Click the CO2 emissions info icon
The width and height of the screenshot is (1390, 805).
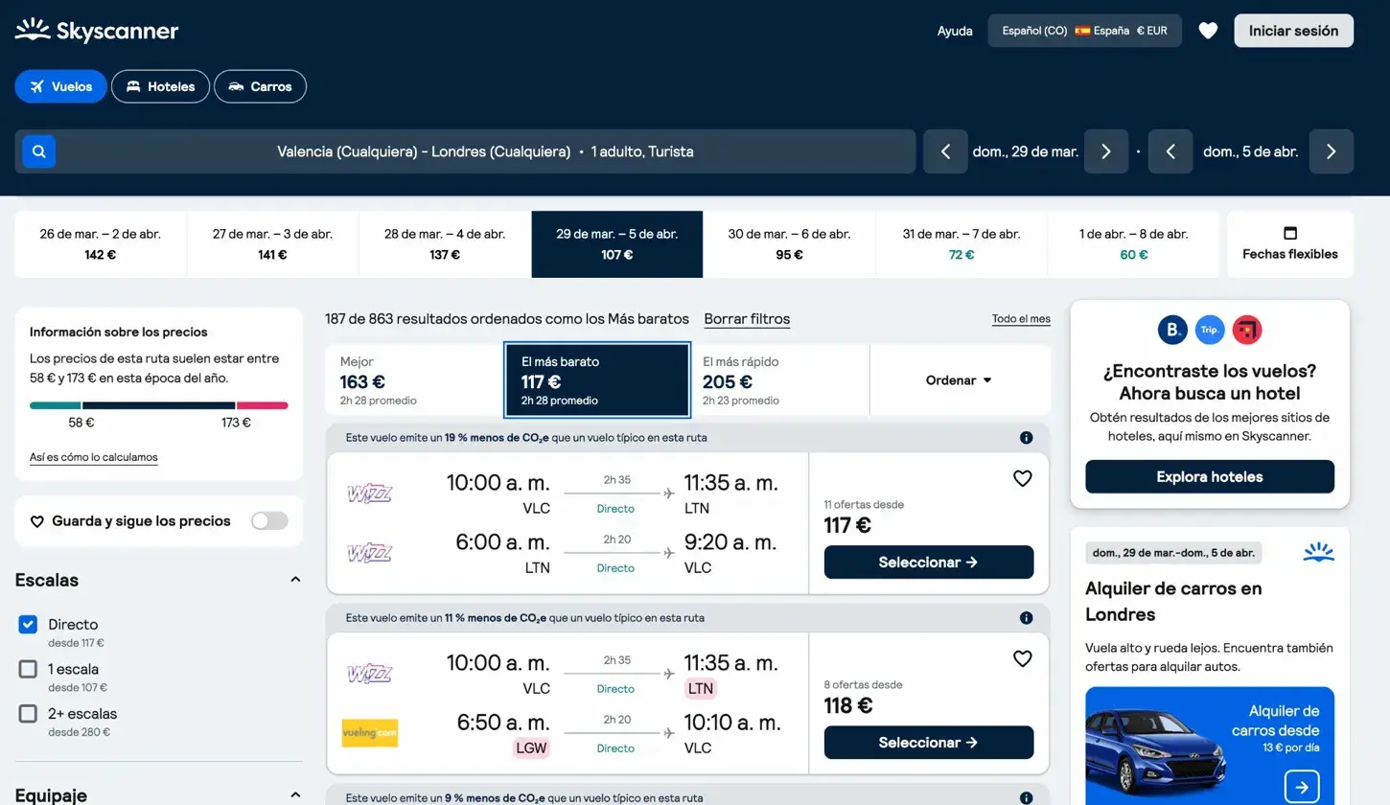click(x=1026, y=437)
